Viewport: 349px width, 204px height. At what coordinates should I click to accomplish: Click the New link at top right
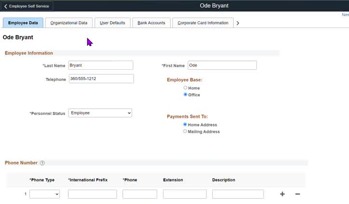(x=345, y=14)
